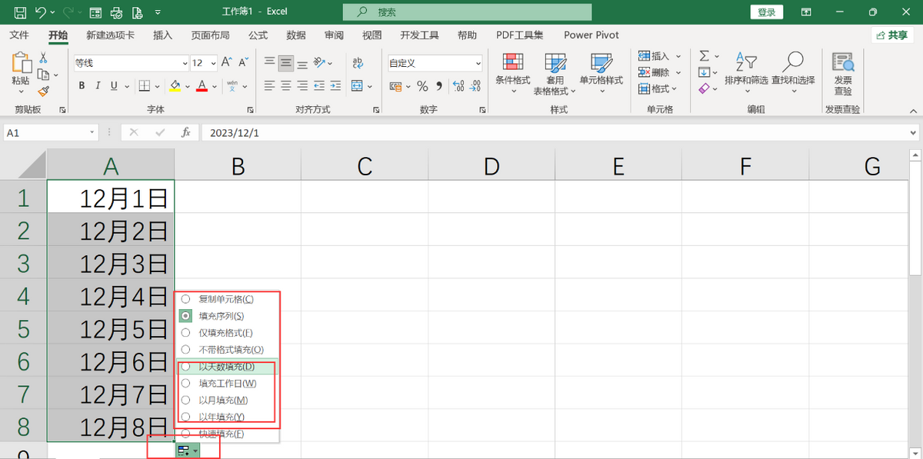Image resolution: width=923 pixels, height=459 pixels.
Task: Click the Increase Decimal icon
Action: (458, 86)
